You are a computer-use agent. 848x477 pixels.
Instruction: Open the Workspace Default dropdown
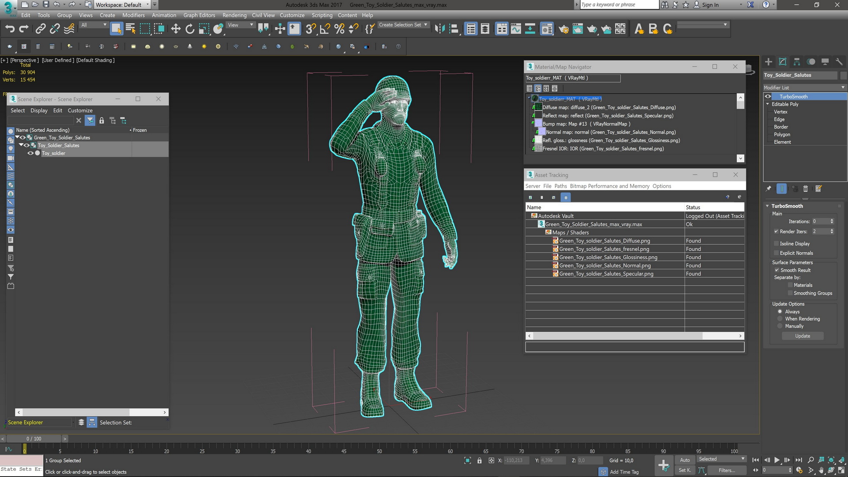pyautogui.click(x=122, y=5)
